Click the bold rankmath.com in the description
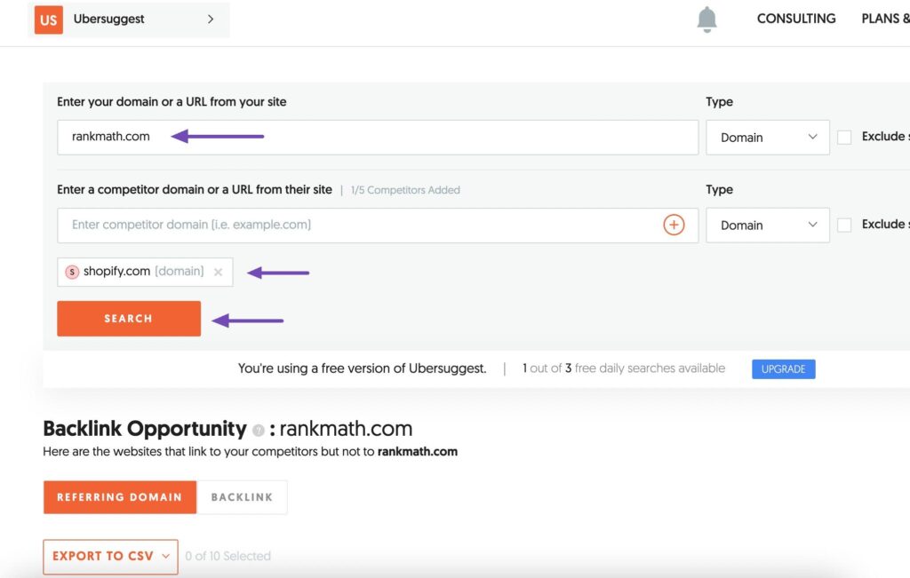This screenshot has height=578, width=910. [418, 452]
